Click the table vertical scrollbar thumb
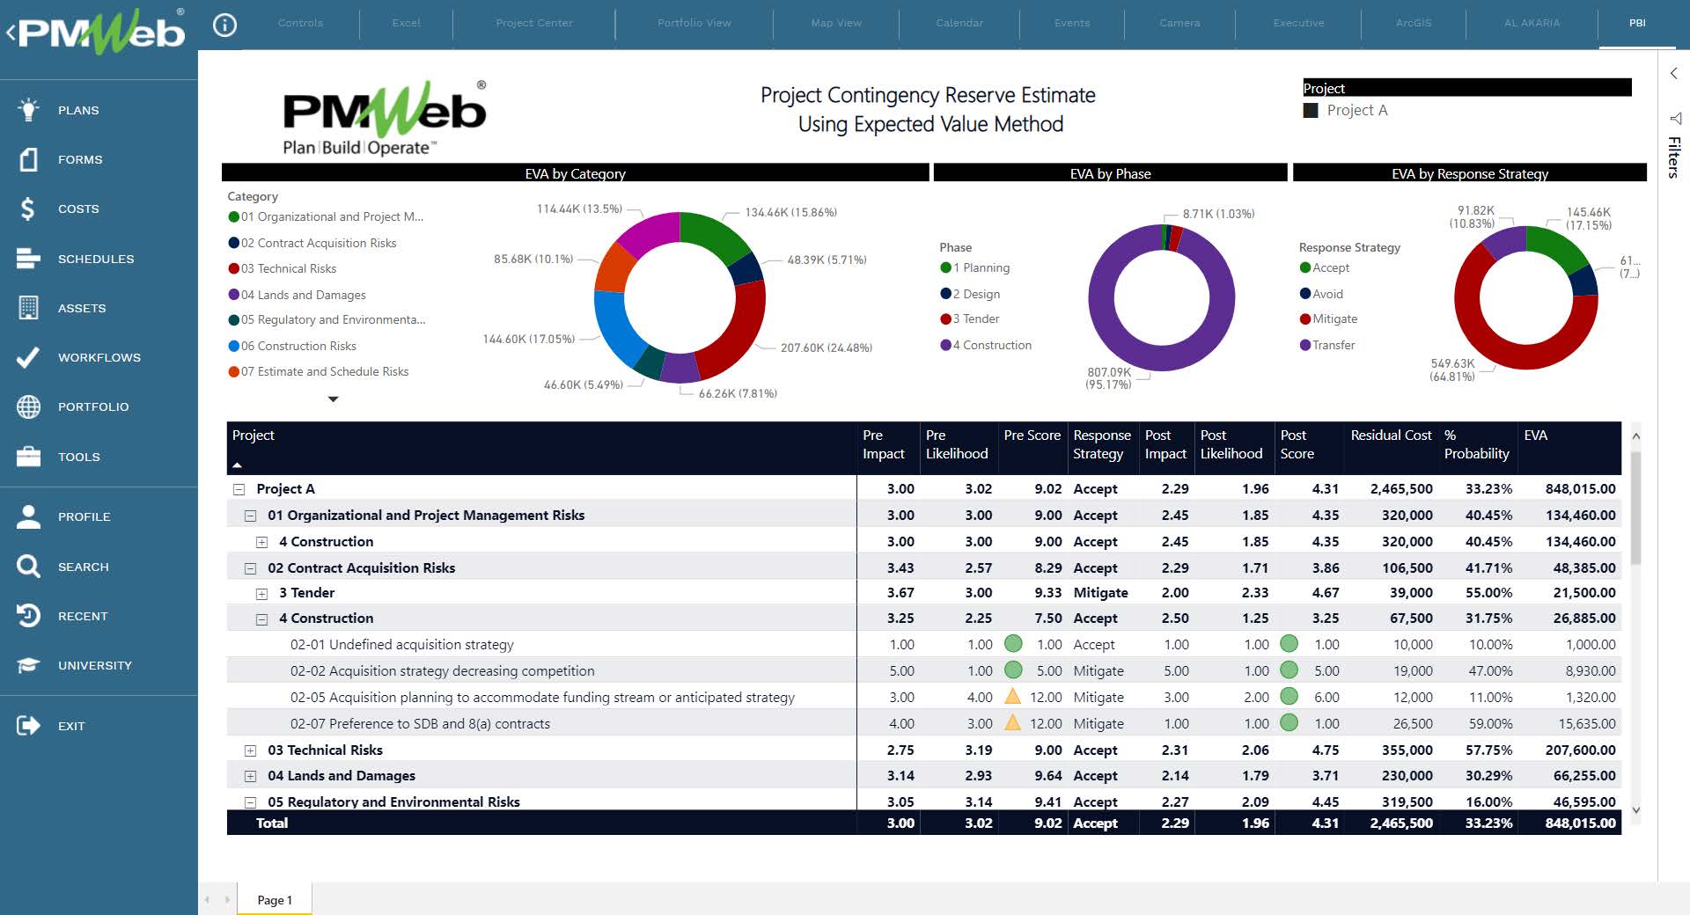1690x915 pixels. pos(1635,508)
